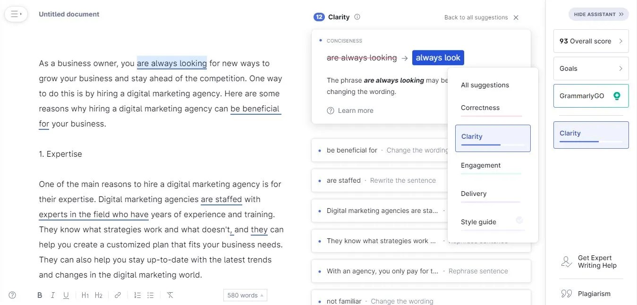
Task: Open the 580 words counter dropdown
Action: [x=245, y=295]
